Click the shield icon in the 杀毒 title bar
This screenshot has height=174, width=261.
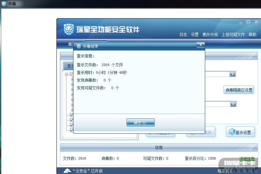click(4, 4)
